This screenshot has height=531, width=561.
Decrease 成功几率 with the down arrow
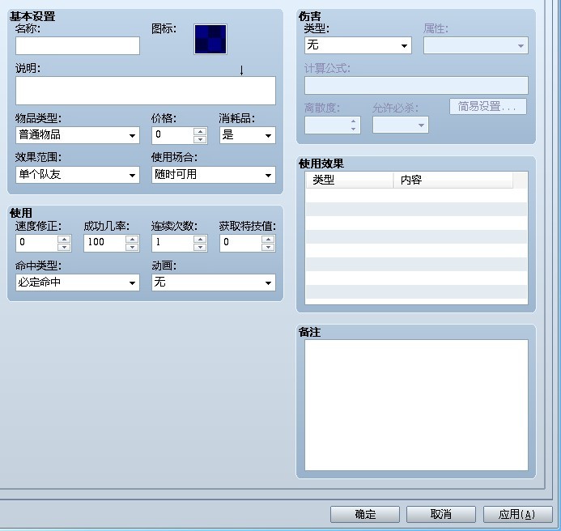(132, 247)
